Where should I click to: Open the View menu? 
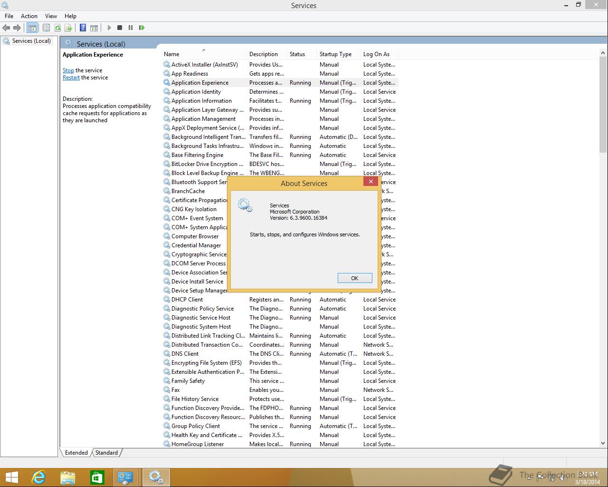point(51,16)
